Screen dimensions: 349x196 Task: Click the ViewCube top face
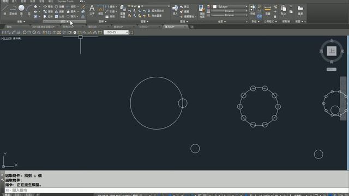click(332, 51)
